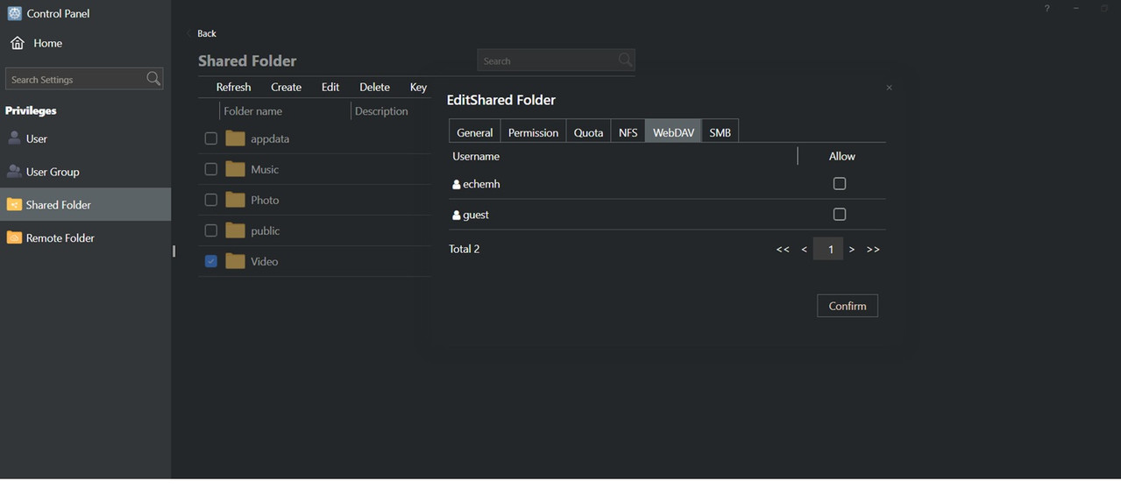1121x488 pixels.
Task: Click the User Group icon
Action: click(x=14, y=172)
